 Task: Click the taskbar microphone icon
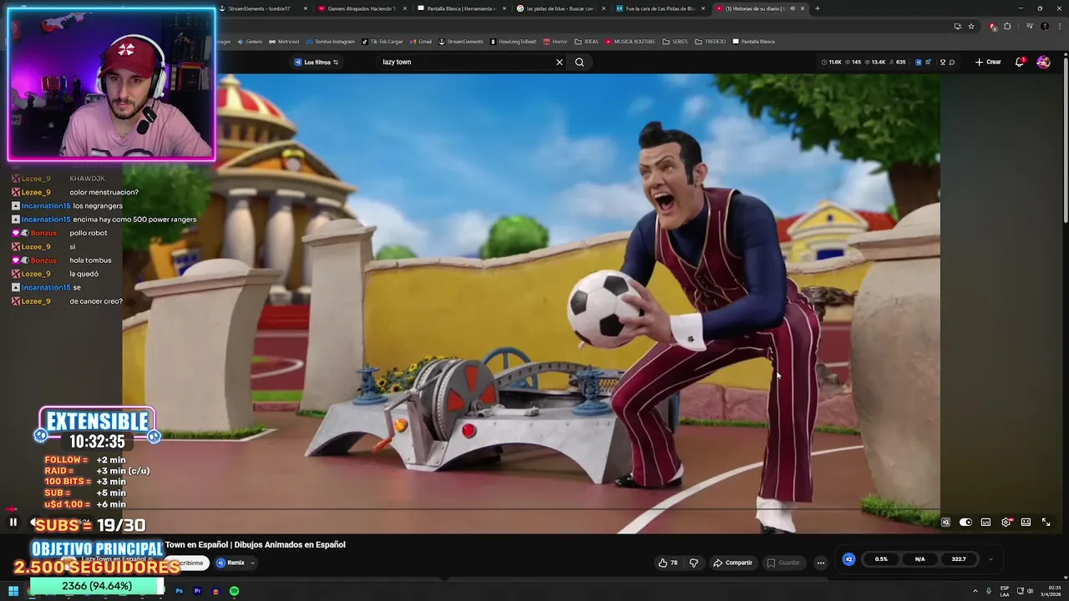(989, 591)
